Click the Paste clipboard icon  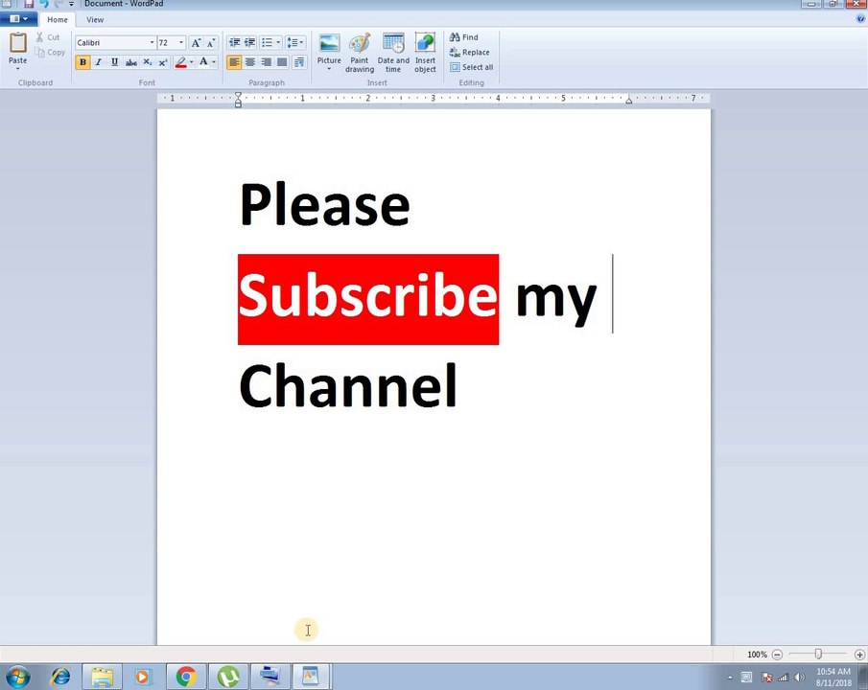17,43
